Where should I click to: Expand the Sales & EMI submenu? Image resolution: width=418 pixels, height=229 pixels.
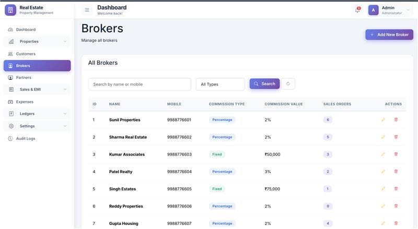pos(37,89)
